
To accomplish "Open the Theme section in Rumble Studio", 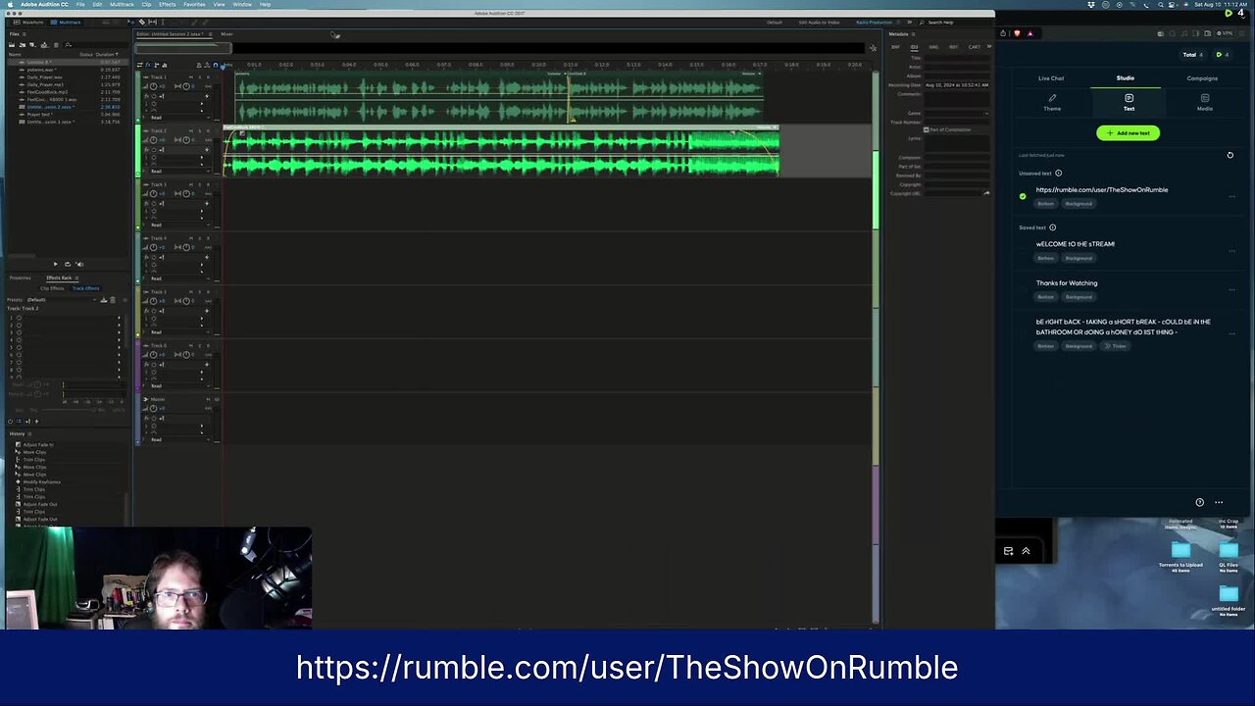I will tap(1052, 102).
